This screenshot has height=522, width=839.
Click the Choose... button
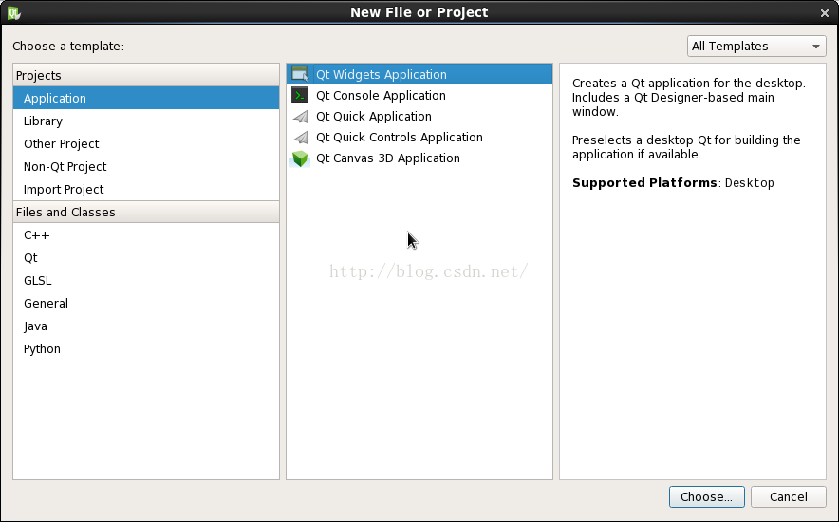click(706, 497)
